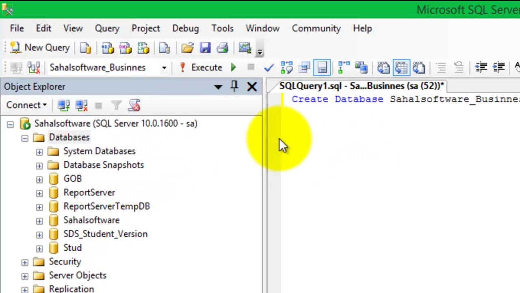The width and height of the screenshot is (520, 293).
Task: Click the Disconnect icon in Object Explorer
Action: pos(81,105)
